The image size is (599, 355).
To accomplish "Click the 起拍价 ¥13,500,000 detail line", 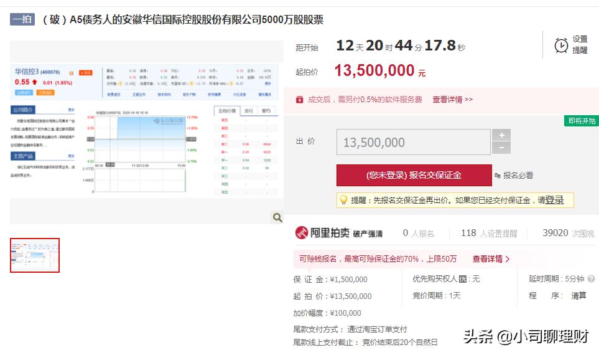I will point(332,296).
